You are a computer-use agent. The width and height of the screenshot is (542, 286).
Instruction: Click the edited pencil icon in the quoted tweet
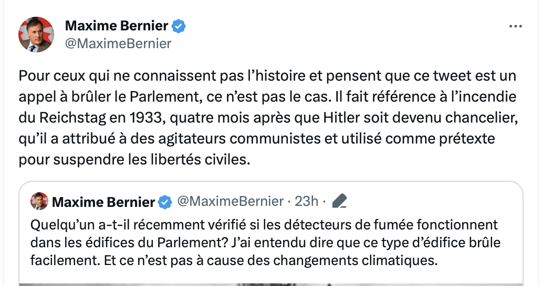click(x=340, y=201)
